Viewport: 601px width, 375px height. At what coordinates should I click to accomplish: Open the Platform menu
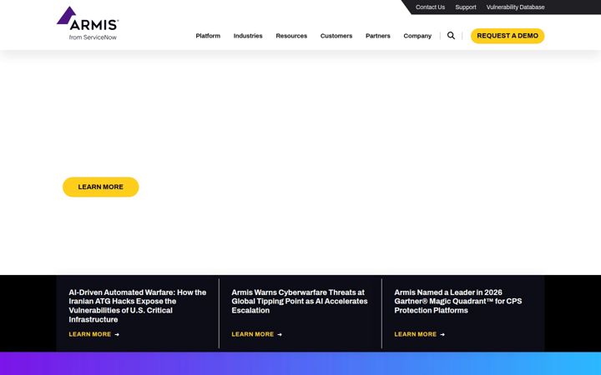pyautogui.click(x=208, y=36)
